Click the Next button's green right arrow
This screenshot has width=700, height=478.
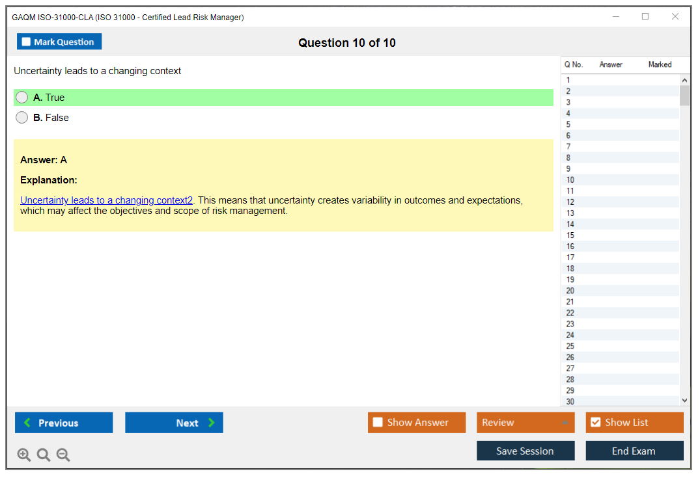tap(212, 423)
